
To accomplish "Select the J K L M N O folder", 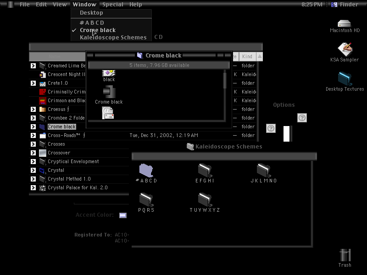I will point(264,170).
